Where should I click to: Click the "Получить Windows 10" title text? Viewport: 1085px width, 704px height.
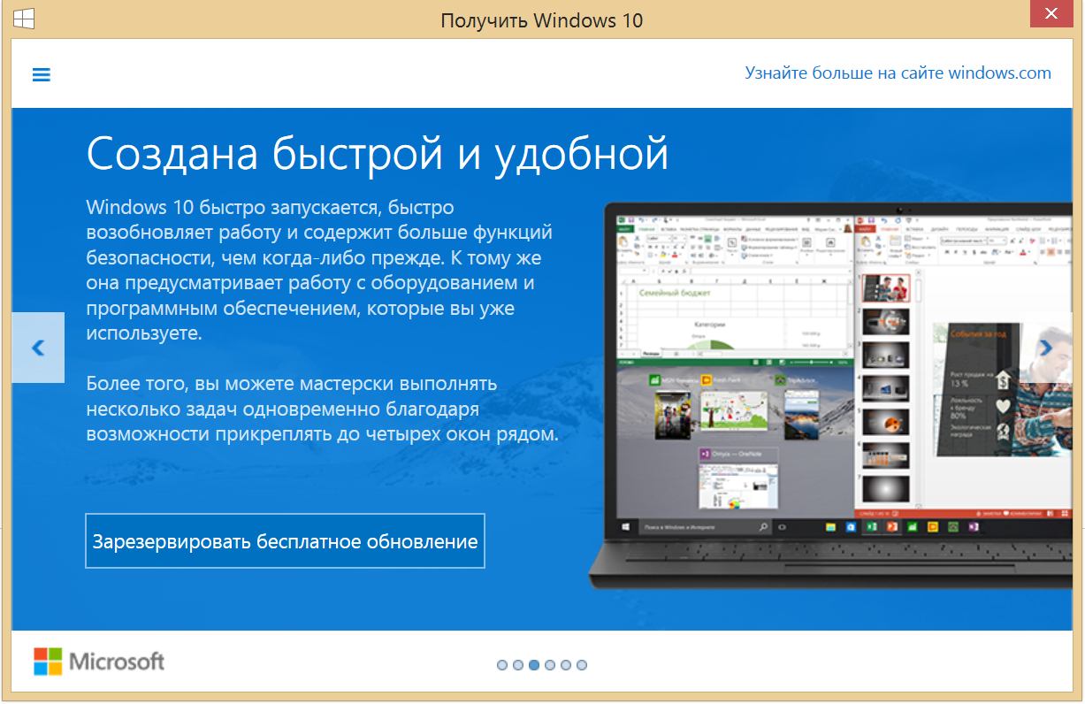[542, 20]
